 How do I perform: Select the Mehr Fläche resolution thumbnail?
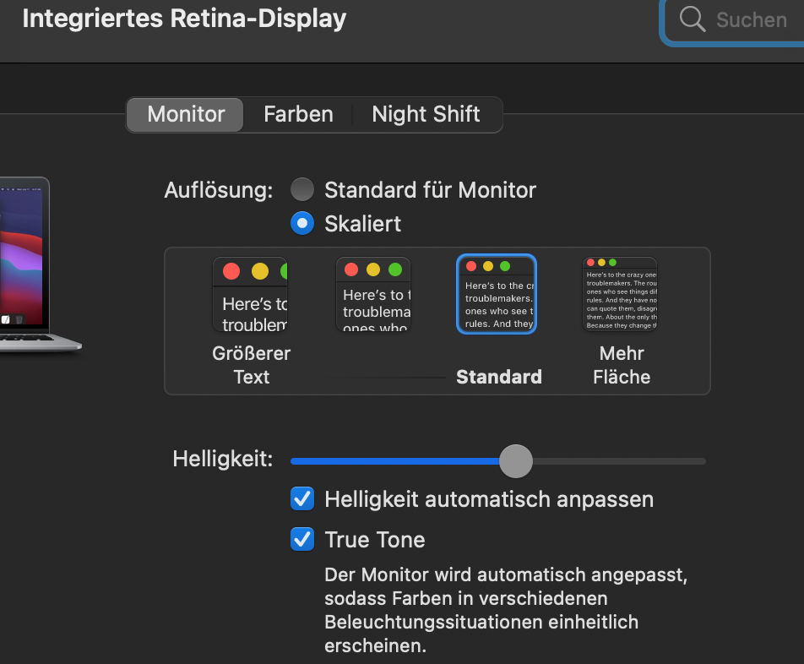tap(620, 294)
